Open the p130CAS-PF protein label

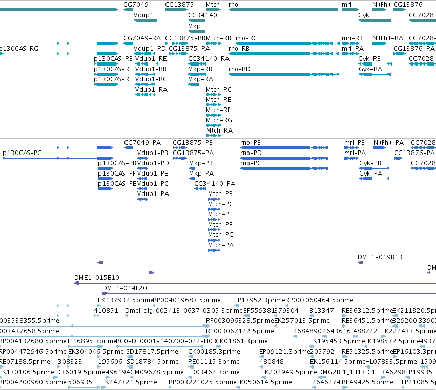pos(116,174)
